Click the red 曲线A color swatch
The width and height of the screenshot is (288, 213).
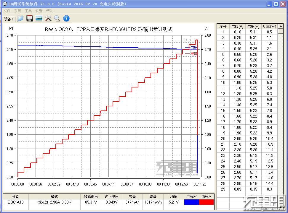pyautogui.click(x=206, y=202)
